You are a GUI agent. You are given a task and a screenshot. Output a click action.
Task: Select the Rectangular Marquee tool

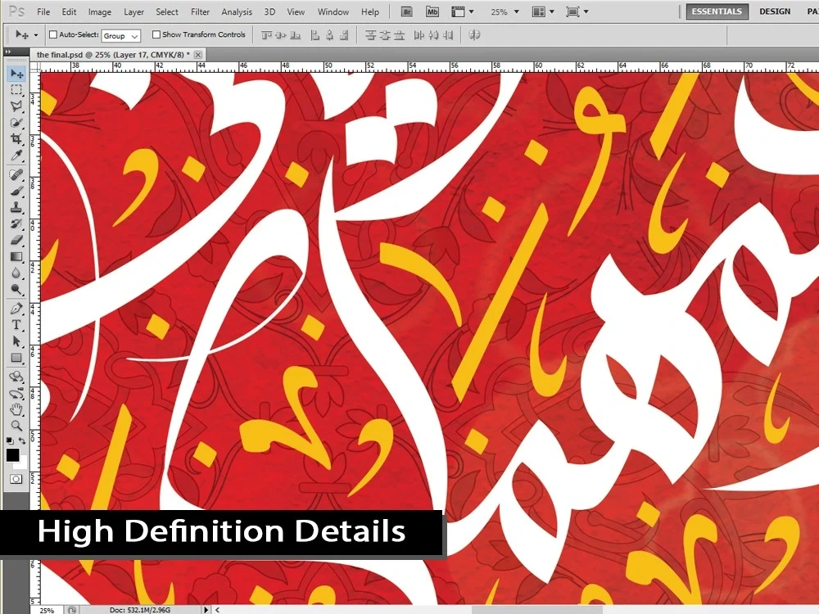(x=16, y=90)
